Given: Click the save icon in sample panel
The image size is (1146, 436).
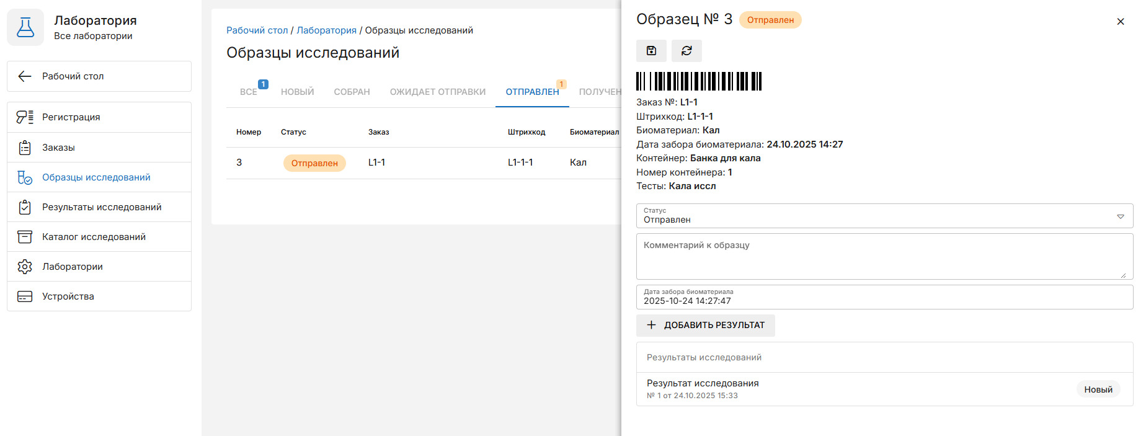Looking at the screenshot, I should pos(651,51).
